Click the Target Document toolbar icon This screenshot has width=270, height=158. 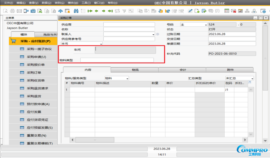click(147, 11)
